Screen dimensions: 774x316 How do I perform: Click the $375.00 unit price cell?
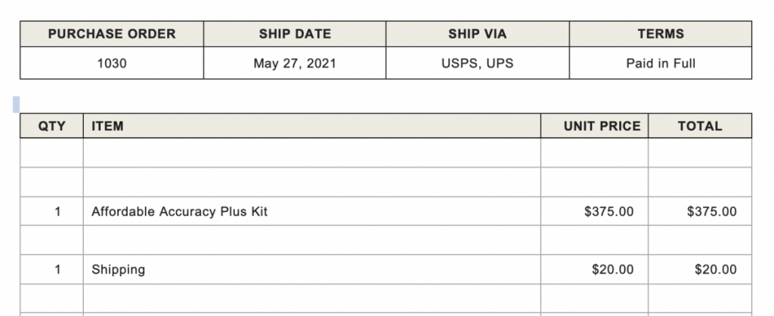pos(594,211)
